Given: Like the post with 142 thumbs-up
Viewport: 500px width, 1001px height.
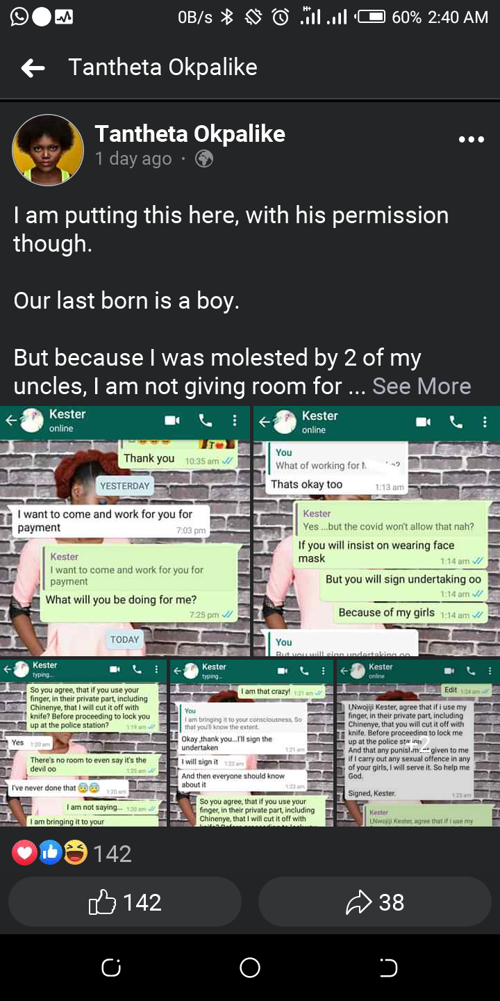Looking at the screenshot, I should click(125, 902).
